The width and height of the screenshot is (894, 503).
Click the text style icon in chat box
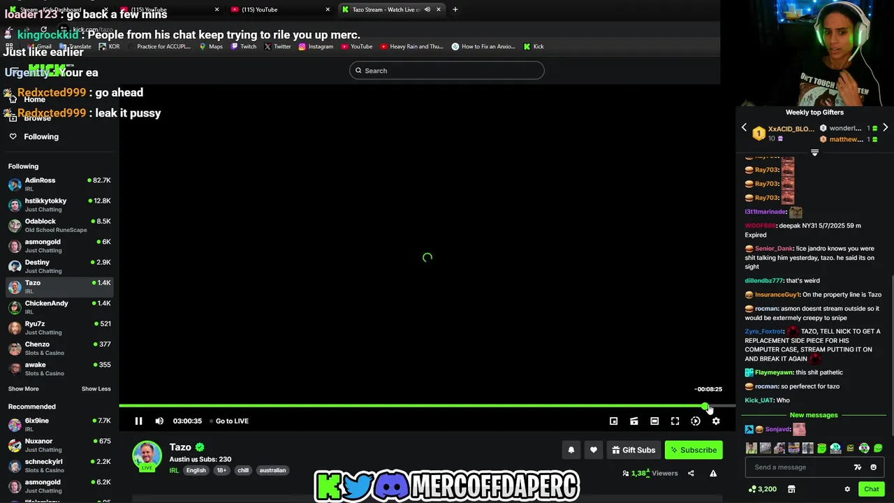(858, 467)
